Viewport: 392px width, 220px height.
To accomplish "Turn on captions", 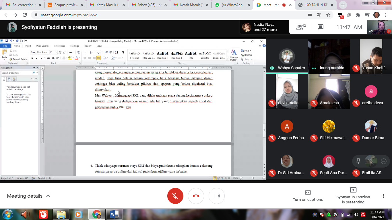I will [x=308, y=196].
